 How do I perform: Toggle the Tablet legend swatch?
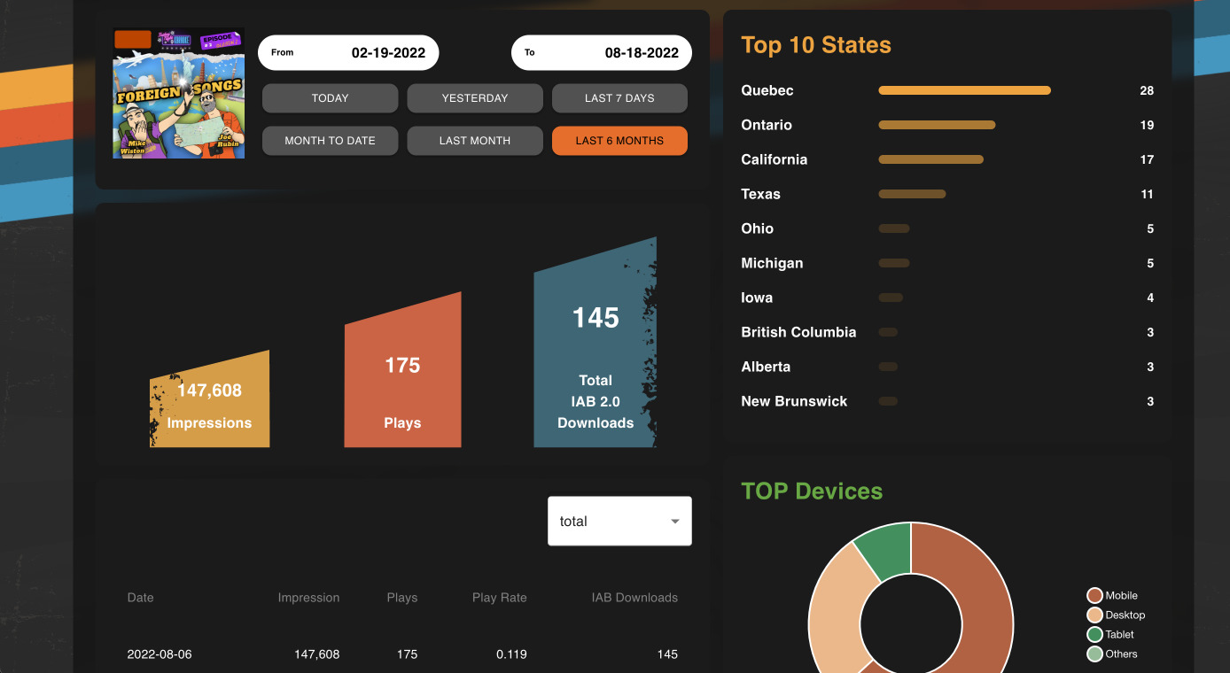(x=1094, y=635)
